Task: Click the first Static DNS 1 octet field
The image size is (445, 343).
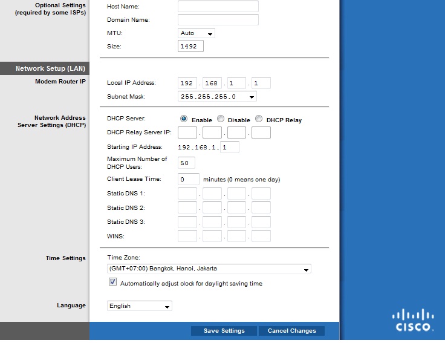Action: coord(187,194)
